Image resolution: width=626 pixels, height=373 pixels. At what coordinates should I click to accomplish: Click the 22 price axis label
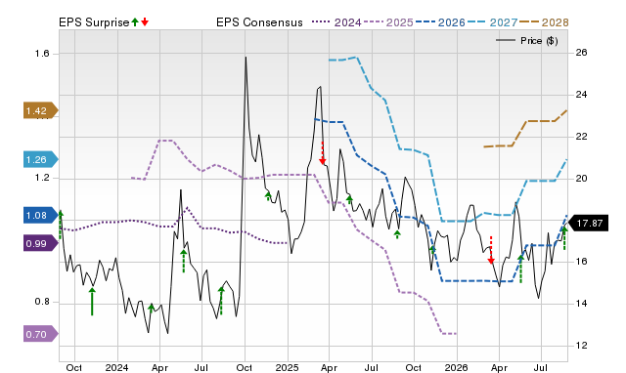[581, 137]
